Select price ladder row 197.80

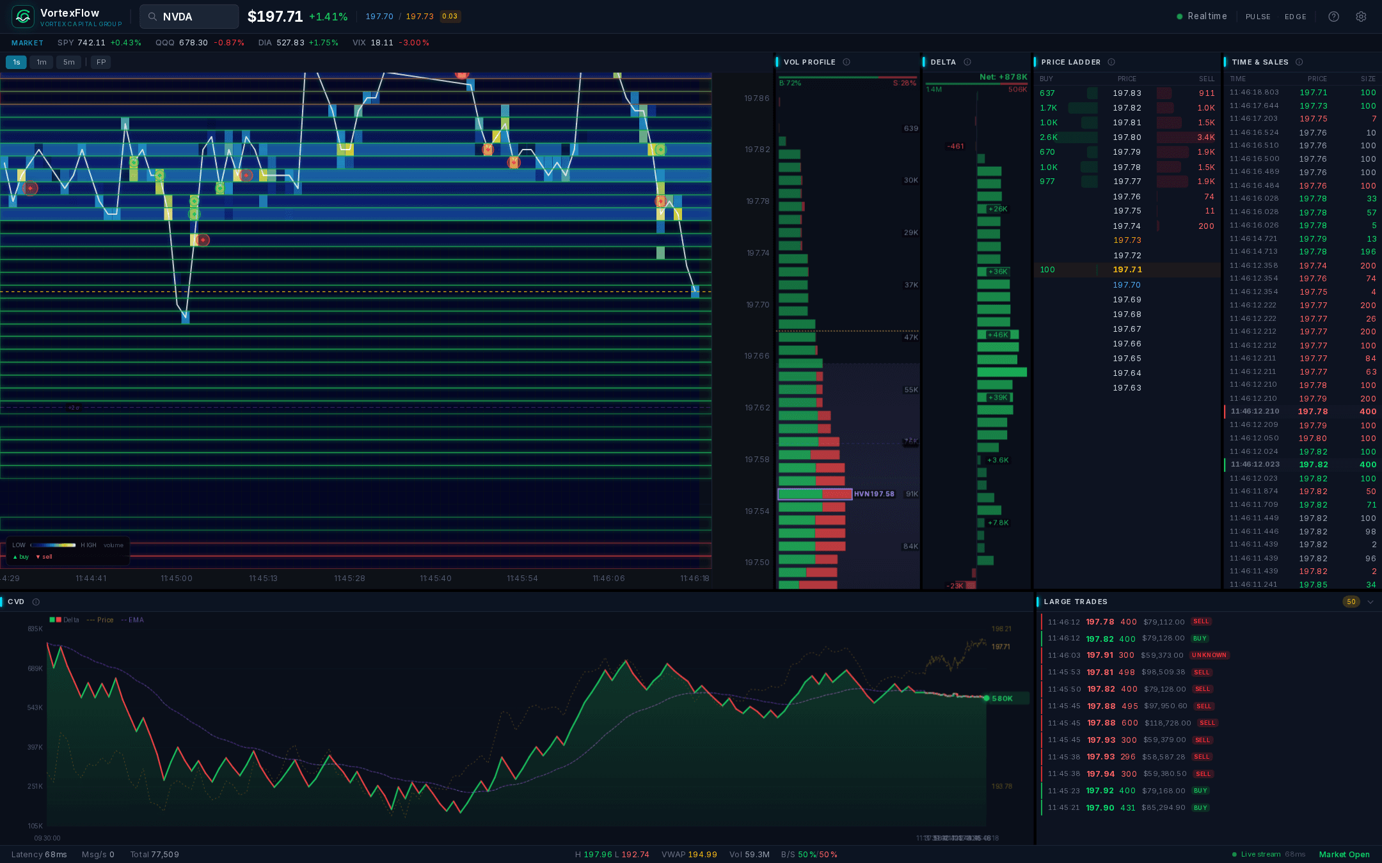1127,137
